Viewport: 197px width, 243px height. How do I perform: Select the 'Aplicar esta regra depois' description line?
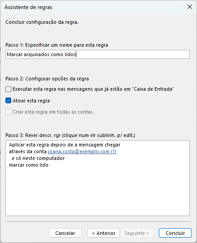[65, 145]
